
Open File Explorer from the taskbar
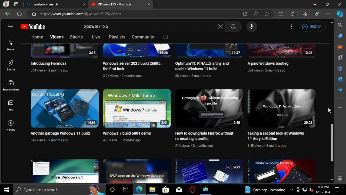(x=152, y=190)
